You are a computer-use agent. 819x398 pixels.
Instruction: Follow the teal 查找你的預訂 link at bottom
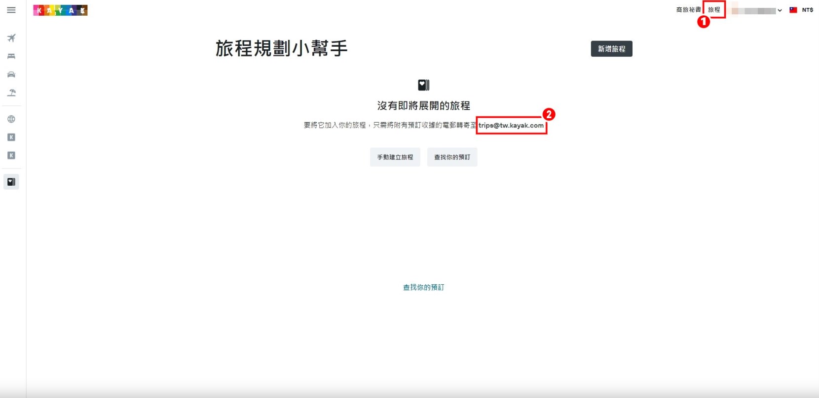[423, 287]
